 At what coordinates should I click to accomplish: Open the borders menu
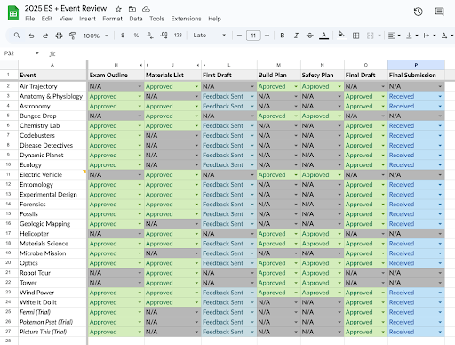coord(355,36)
